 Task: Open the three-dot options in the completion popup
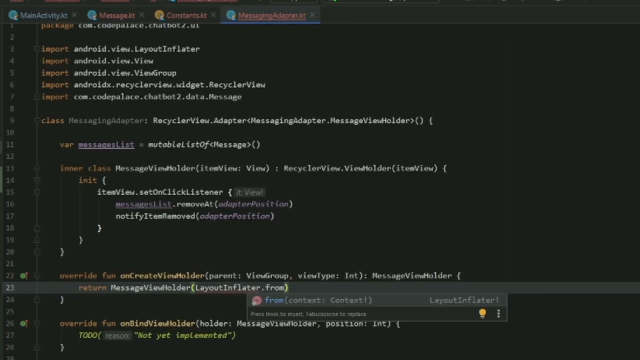[x=498, y=313]
